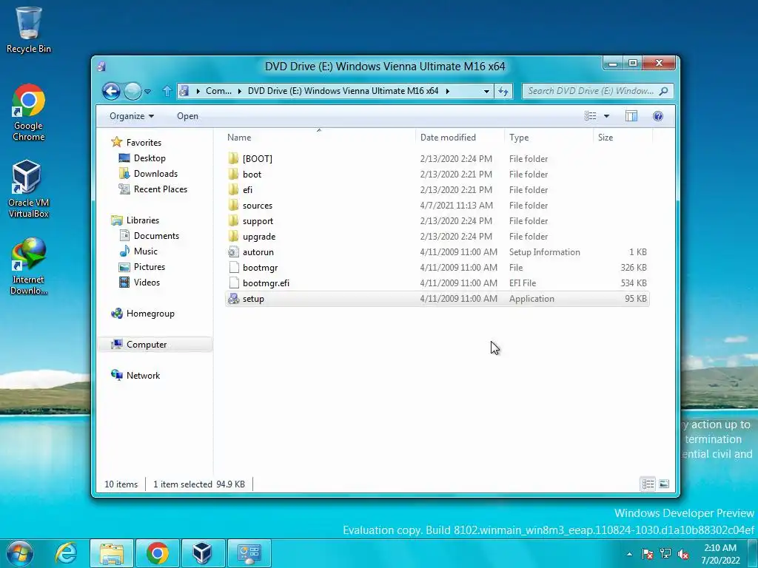Open Control Panel taskbar button

[249, 553]
